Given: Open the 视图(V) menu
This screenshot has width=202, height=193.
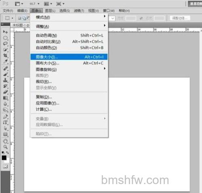Looking at the screenshot, I should point(93,11).
